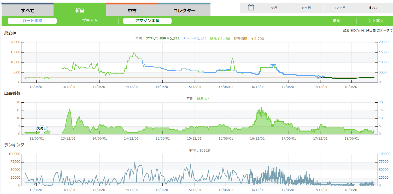Toggle the アマゾン本体 line

pyautogui.click(x=147, y=21)
